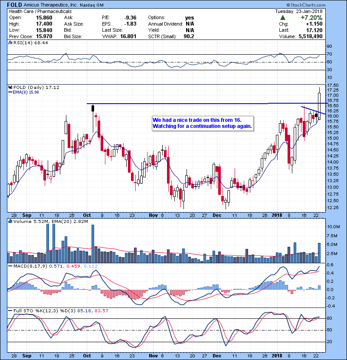Click the green up-triangle change icon

tap(283, 18)
